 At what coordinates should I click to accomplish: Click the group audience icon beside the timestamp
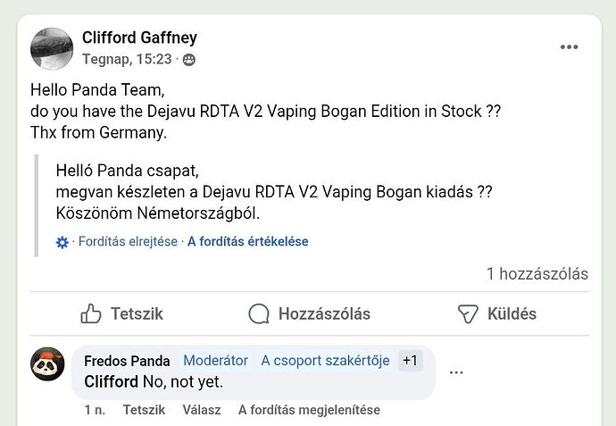[x=189, y=60]
